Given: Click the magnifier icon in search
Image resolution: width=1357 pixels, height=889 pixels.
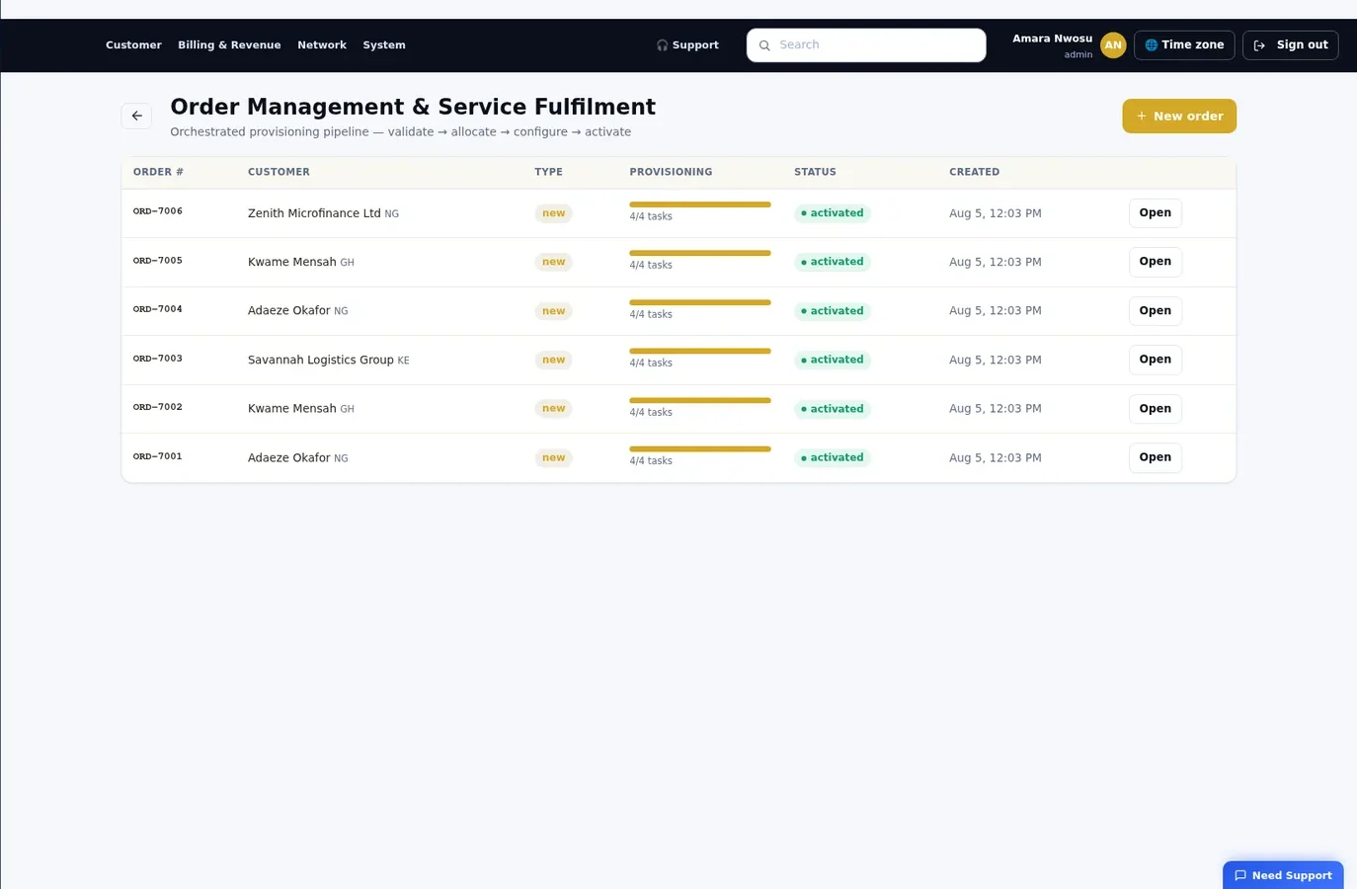Looking at the screenshot, I should 764,45.
